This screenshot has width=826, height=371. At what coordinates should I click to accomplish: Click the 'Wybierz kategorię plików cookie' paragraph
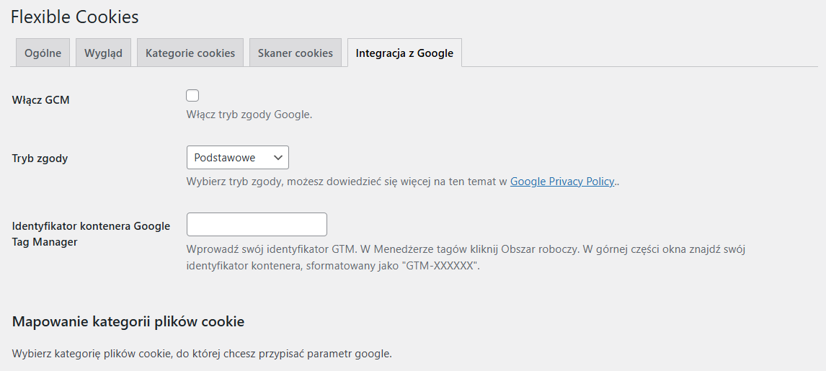(202, 354)
